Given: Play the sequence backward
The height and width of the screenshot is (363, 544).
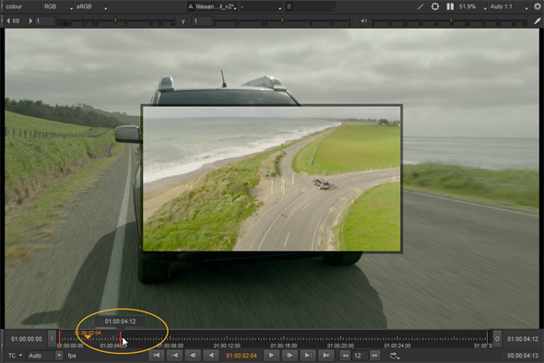Looking at the screenshot, I should pos(211,355).
